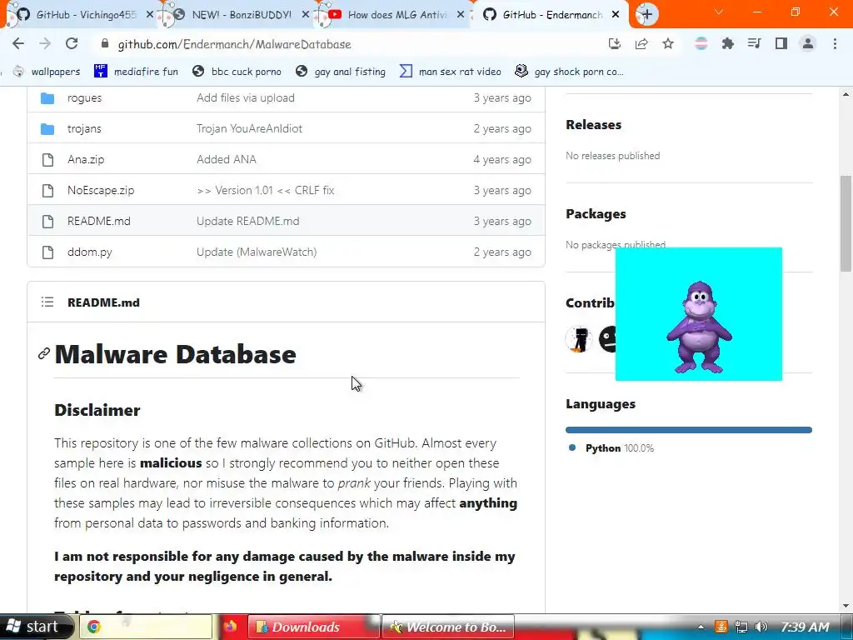Open the wallpapers bookmark
The image size is (853, 640).
pos(47,72)
